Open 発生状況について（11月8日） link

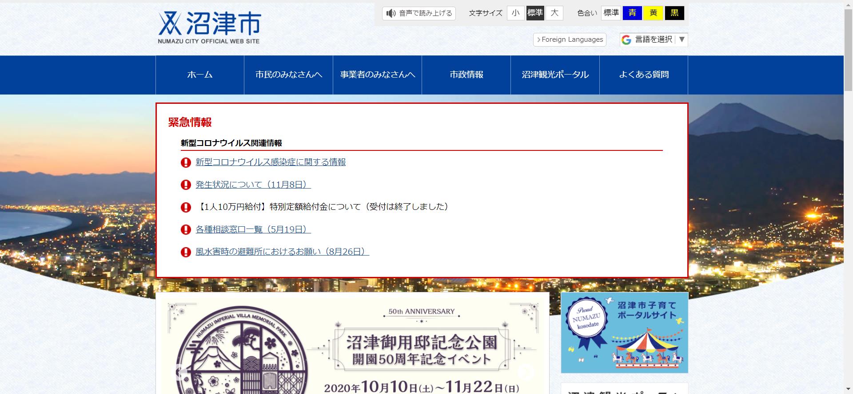(253, 185)
